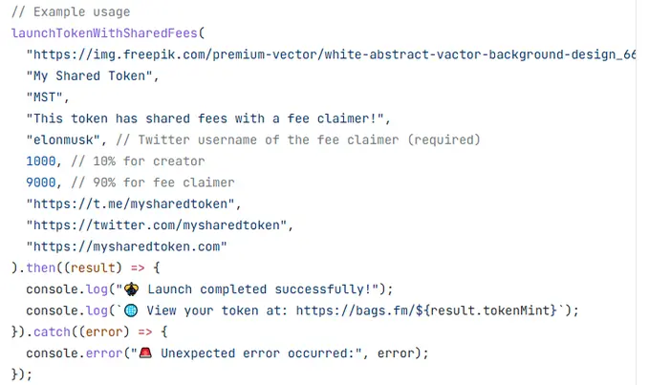Screen dimensions: 649x385
Task: Click the "My Shared Token" string
Action: (90, 76)
